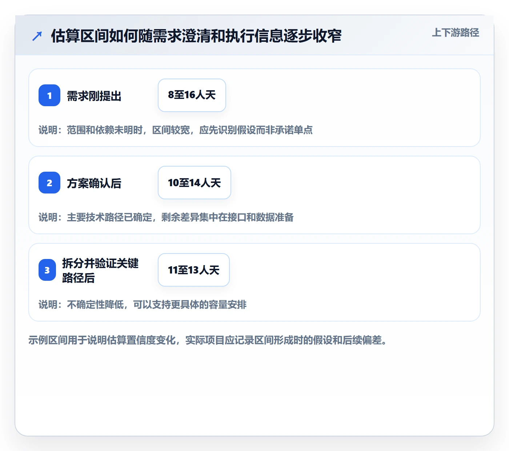Click the note 不确定性降低，可以支持更具体的容量安排
Screen dimensions: 509x451
[157, 305]
